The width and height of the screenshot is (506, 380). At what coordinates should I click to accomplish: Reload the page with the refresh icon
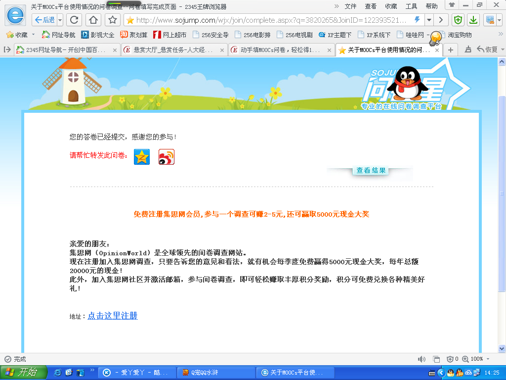pyautogui.click(x=74, y=20)
